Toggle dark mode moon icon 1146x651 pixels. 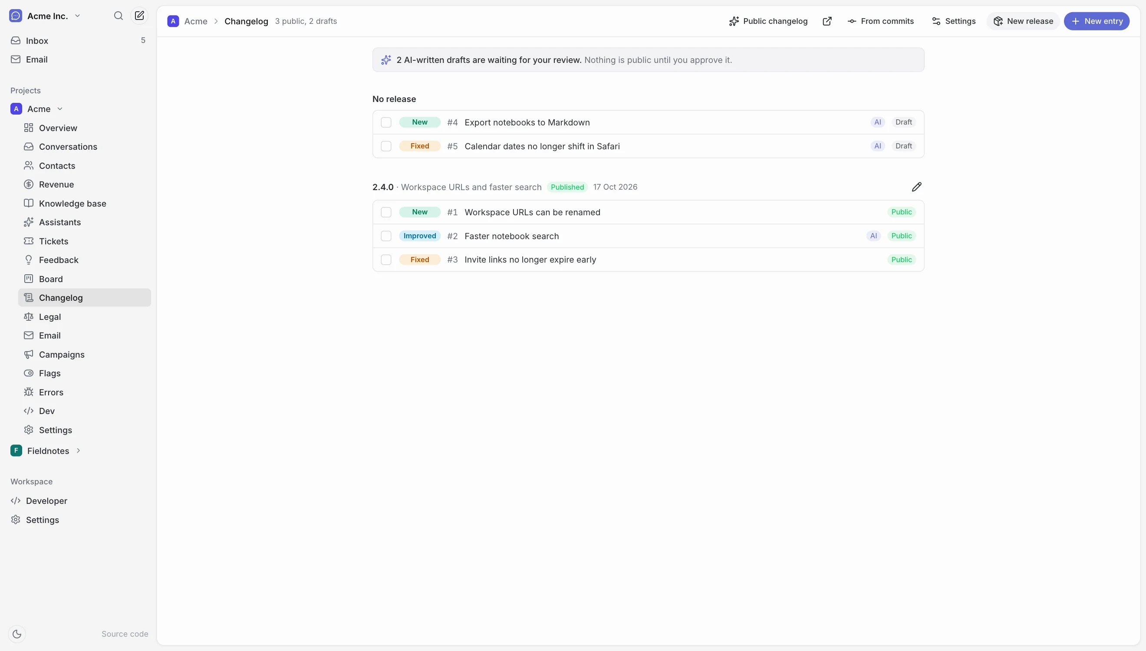17,634
